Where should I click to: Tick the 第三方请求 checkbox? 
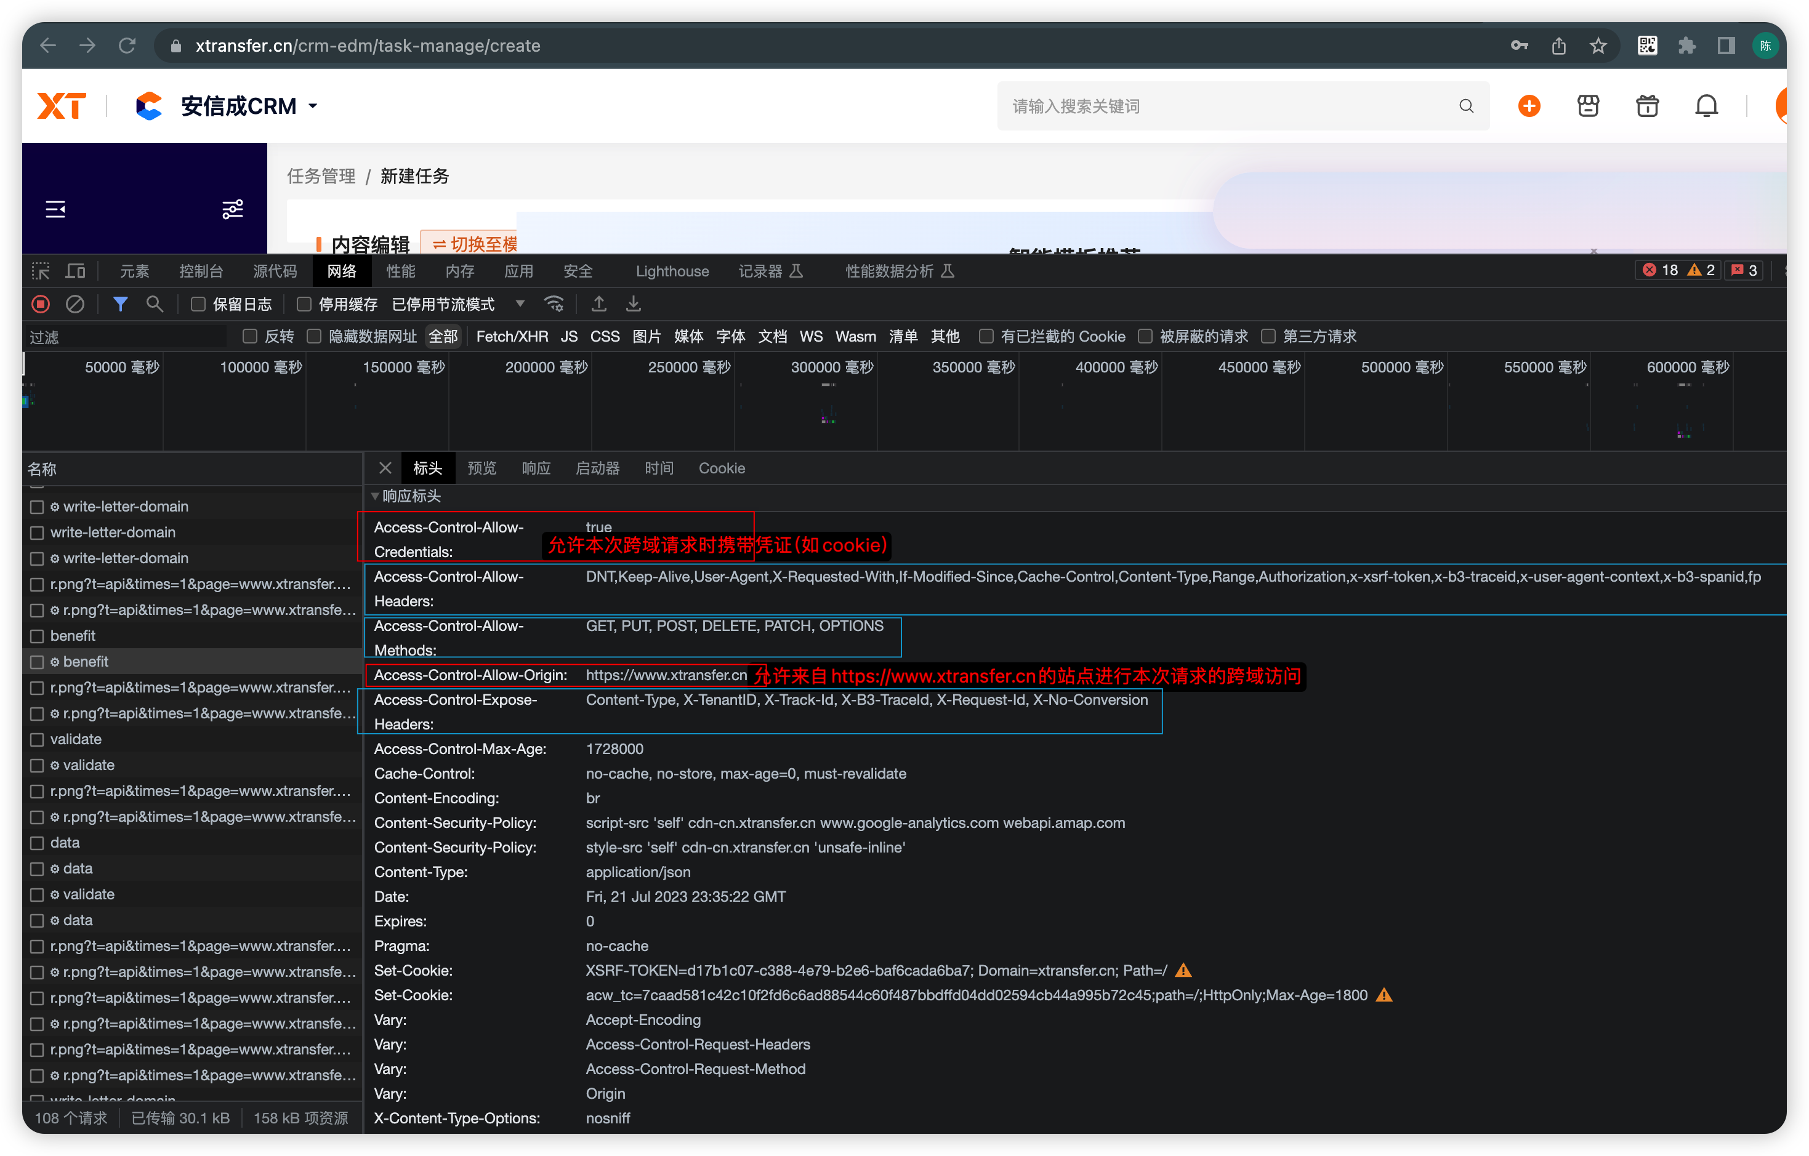(x=1269, y=337)
